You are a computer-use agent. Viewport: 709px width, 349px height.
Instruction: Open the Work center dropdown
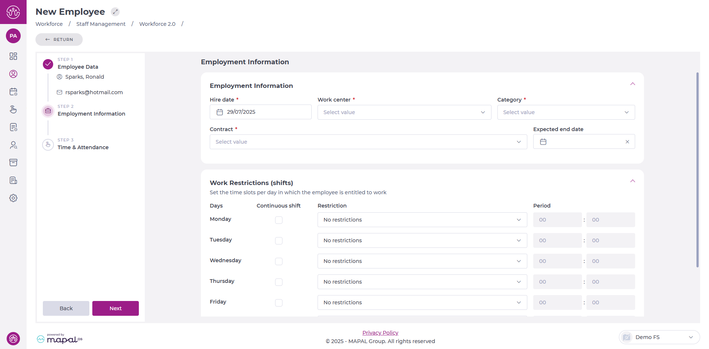pyautogui.click(x=404, y=112)
